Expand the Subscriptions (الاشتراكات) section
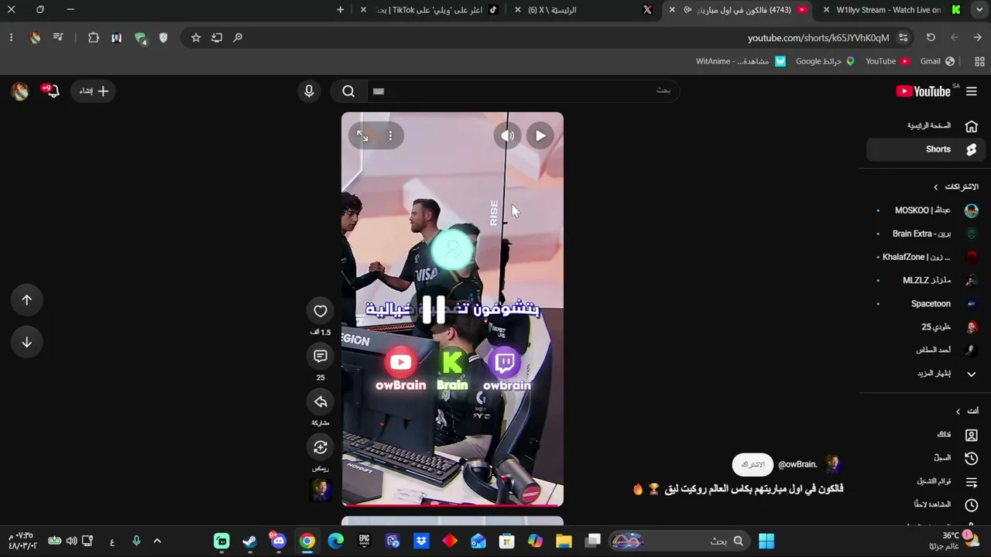Image resolution: width=991 pixels, height=557 pixels. [956, 187]
